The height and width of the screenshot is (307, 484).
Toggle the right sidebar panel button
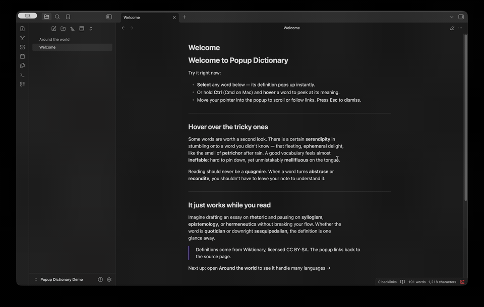point(461,17)
